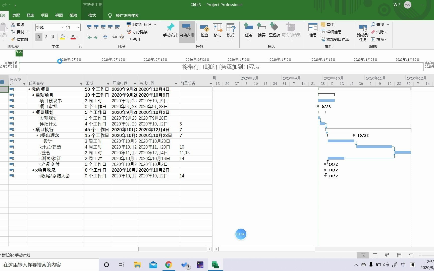
Task: Open the 资源 Resource tab
Action: click(16, 15)
